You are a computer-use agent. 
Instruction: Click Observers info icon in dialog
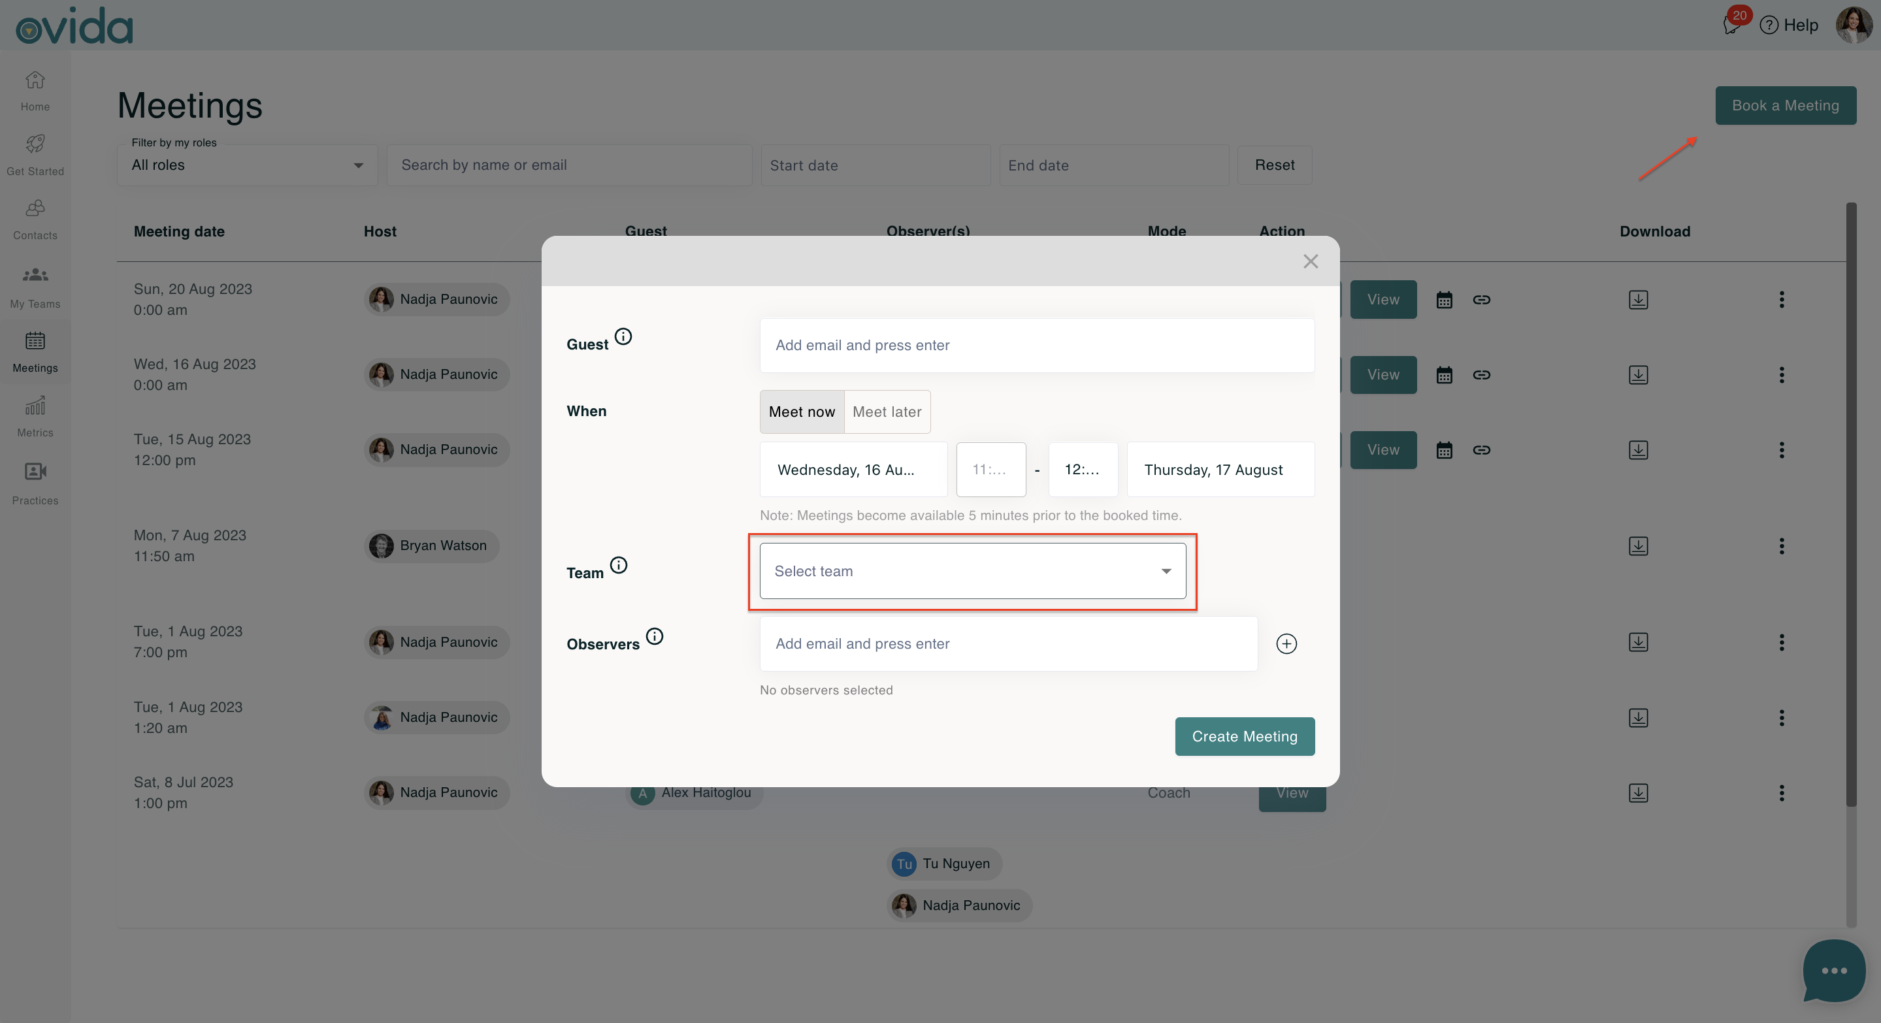(655, 636)
